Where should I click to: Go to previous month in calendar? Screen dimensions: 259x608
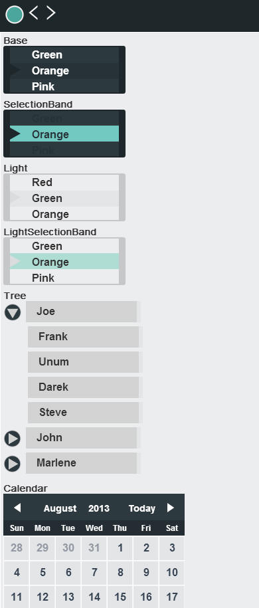(17, 508)
